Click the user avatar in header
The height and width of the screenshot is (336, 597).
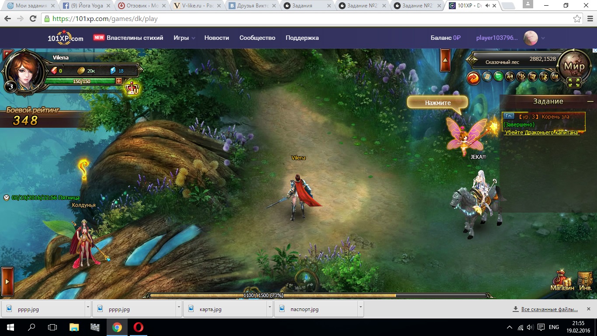[531, 38]
